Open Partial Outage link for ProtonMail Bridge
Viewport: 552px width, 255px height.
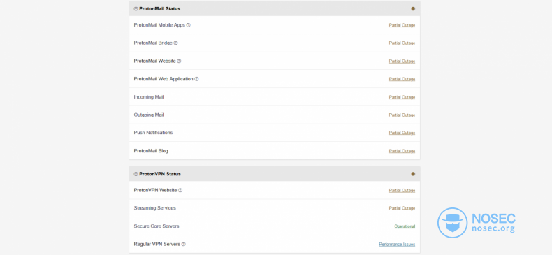(x=402, y=43)
